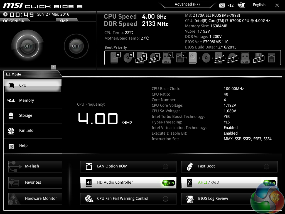Select the highlighted legacy hard disk boot icon
The height and width of the screenshot is (214, 285).
(x=193, y=58)
